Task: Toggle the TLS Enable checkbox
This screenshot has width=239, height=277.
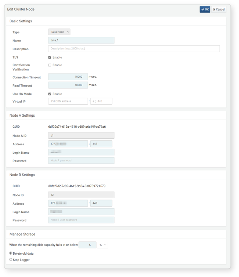Action: 50,57
